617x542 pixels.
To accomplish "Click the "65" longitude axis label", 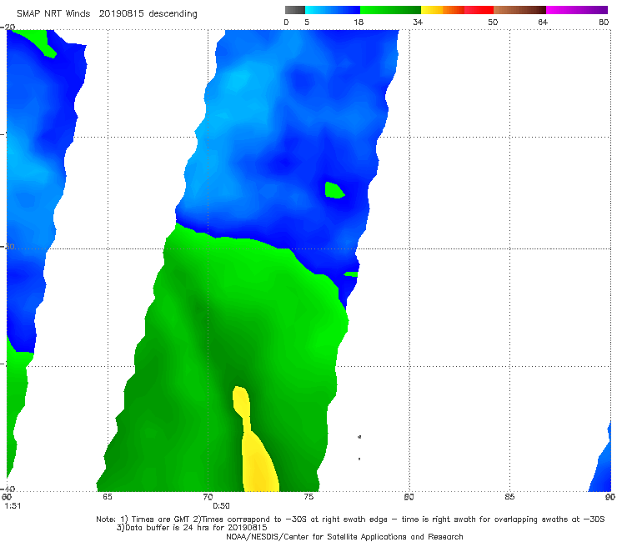I will pyautogui.click(x=107, y=497).
